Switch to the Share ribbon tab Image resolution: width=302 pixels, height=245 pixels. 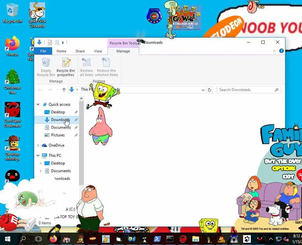(x=80, y=51)
